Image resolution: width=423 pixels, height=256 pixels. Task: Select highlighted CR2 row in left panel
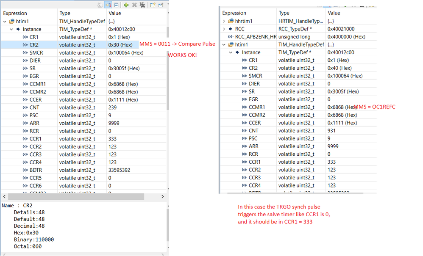[83, 45]
